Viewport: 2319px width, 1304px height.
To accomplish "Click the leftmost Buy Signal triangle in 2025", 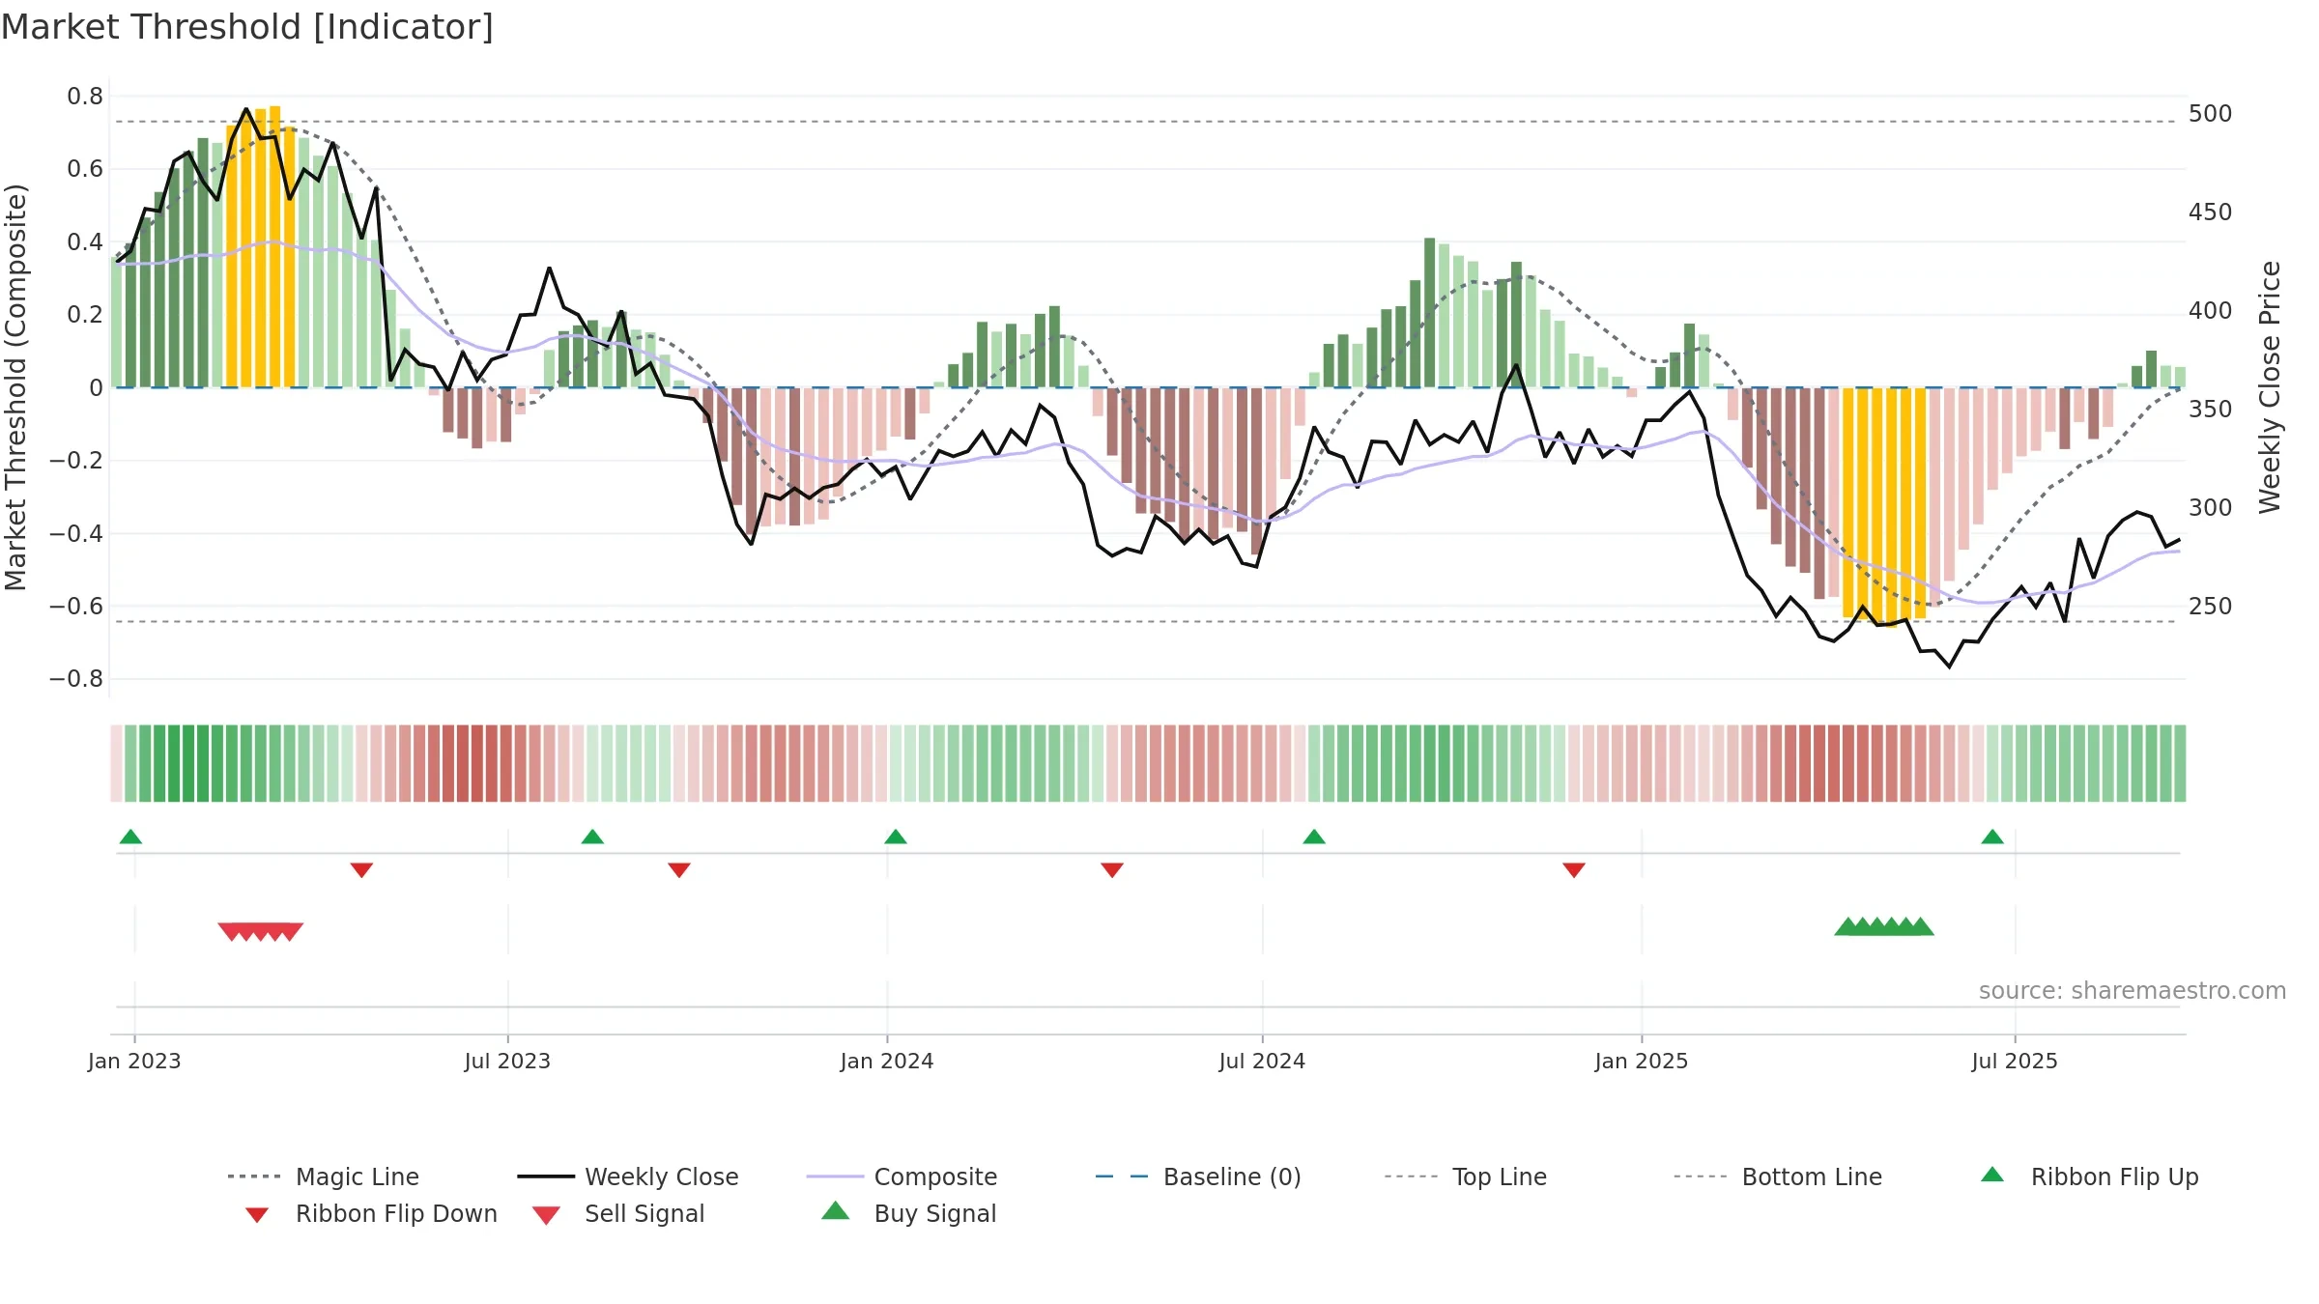I will tap(1847, 926).
